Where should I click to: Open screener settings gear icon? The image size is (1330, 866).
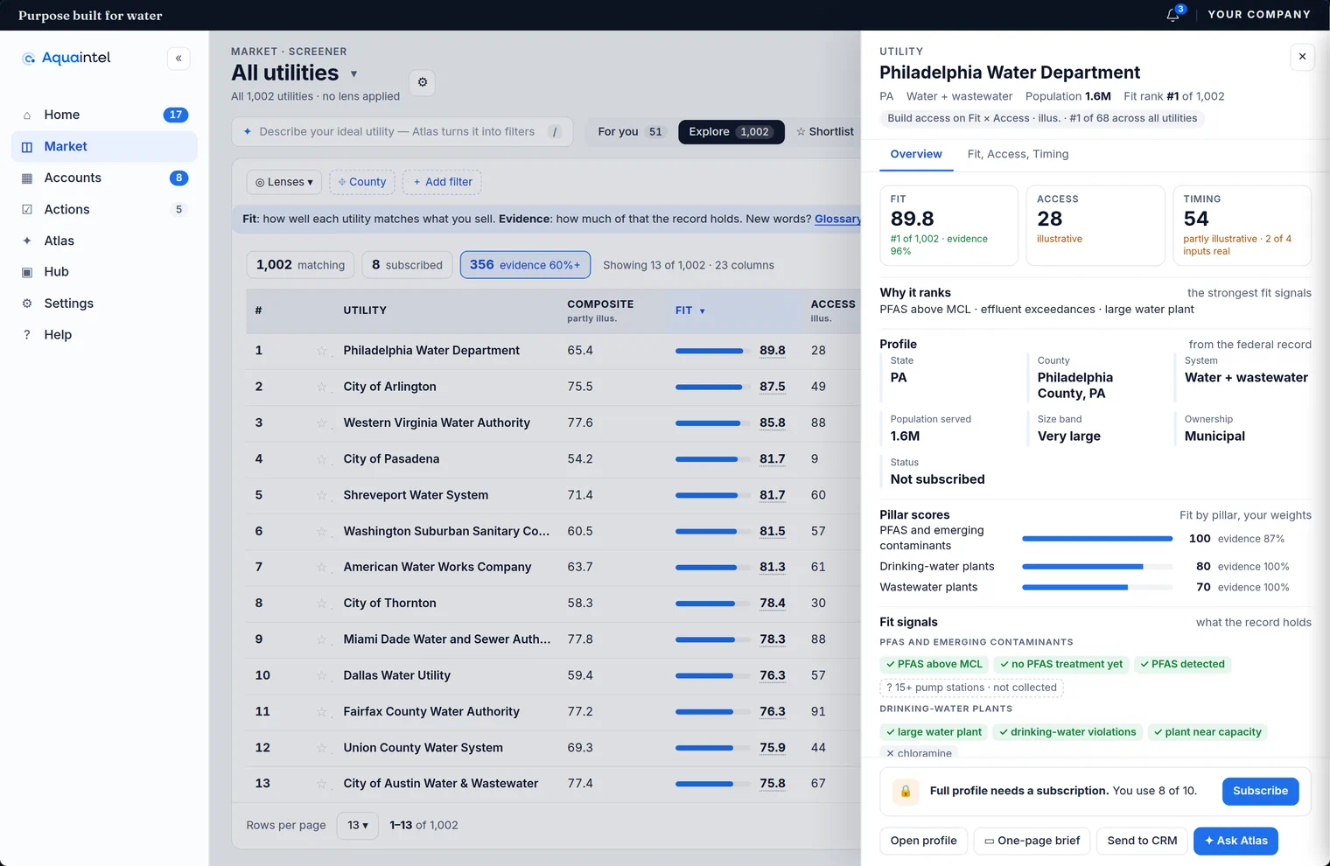423,82
